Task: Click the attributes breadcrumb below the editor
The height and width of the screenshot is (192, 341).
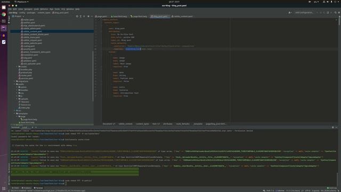Action: coord(168,124)
